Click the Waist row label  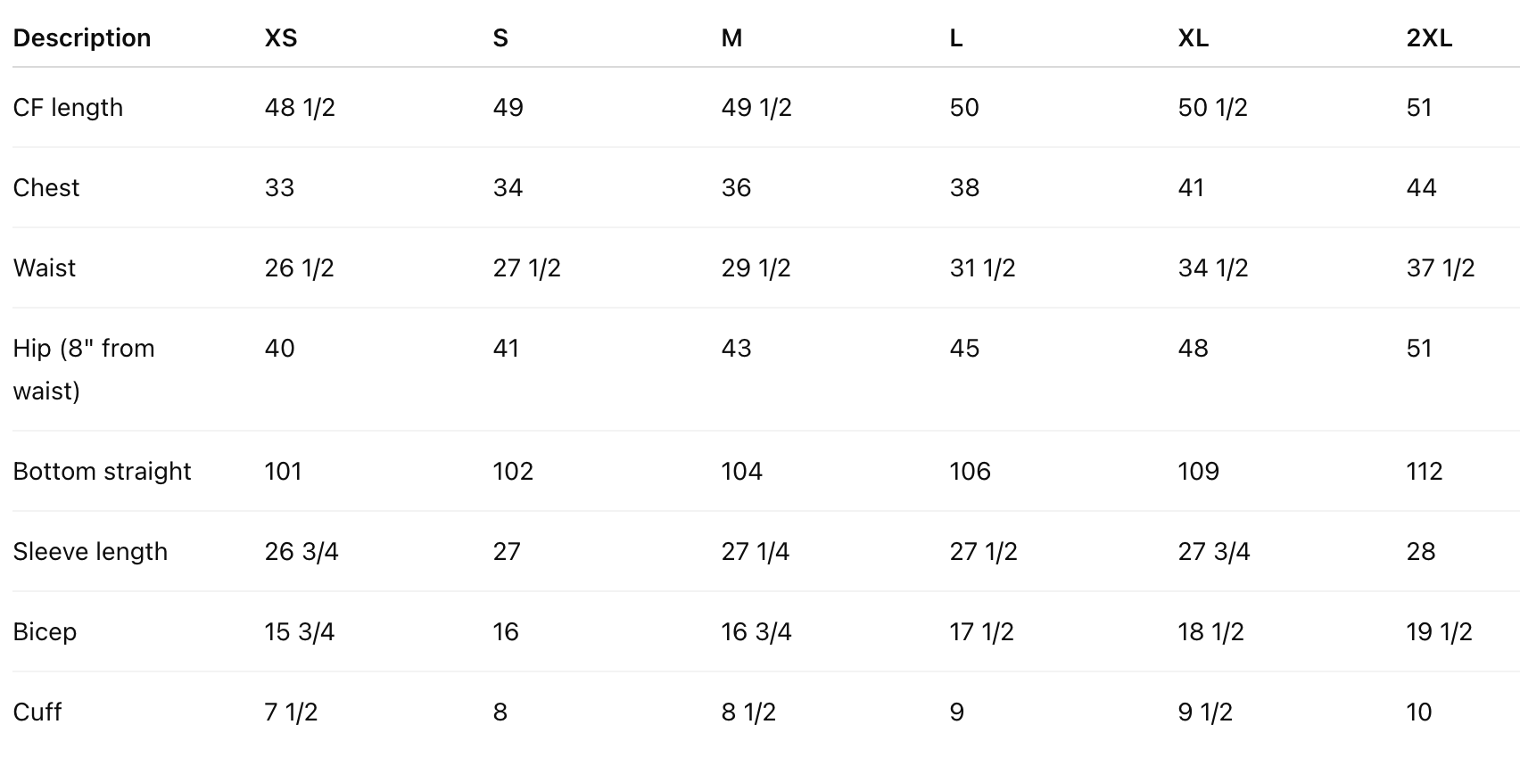click(45, 268)
